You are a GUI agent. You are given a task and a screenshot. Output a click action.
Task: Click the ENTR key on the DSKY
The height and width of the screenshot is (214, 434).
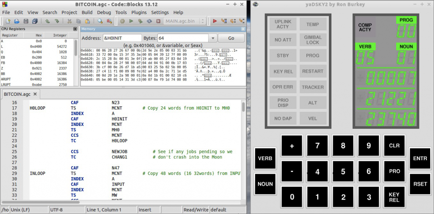point(420,158)
